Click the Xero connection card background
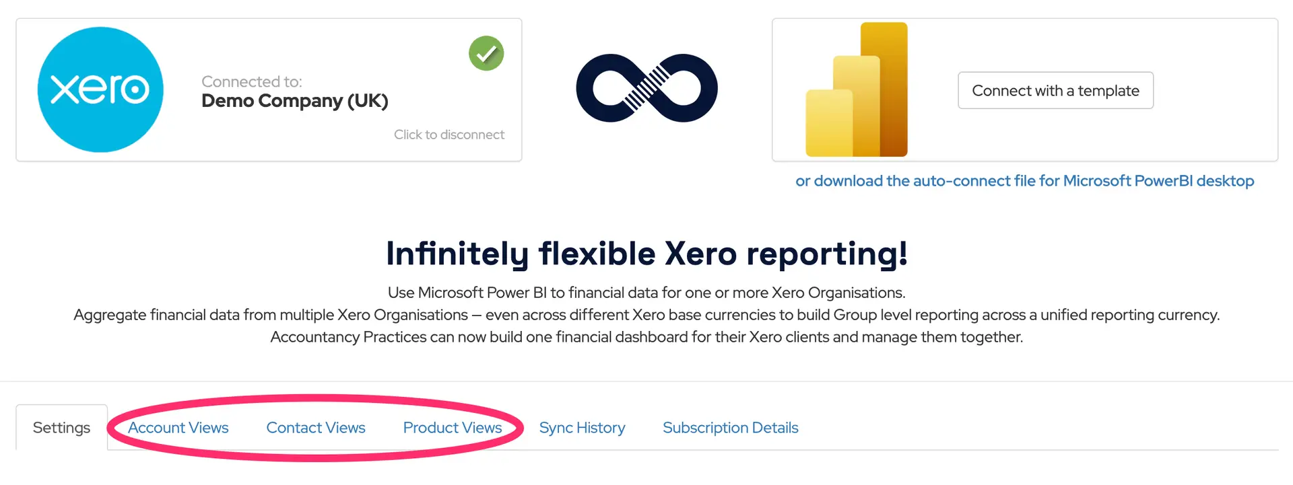Screen dimensions: 1293x485 pyautogui.click(x=269, y=148)
